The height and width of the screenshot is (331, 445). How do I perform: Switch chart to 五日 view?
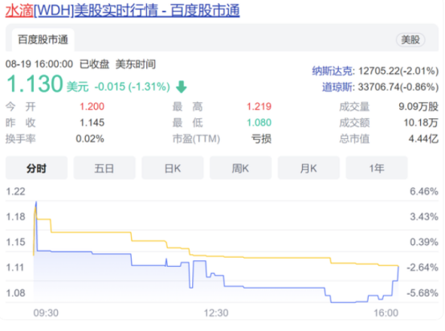pyautogui.click(x=104, y=169)
